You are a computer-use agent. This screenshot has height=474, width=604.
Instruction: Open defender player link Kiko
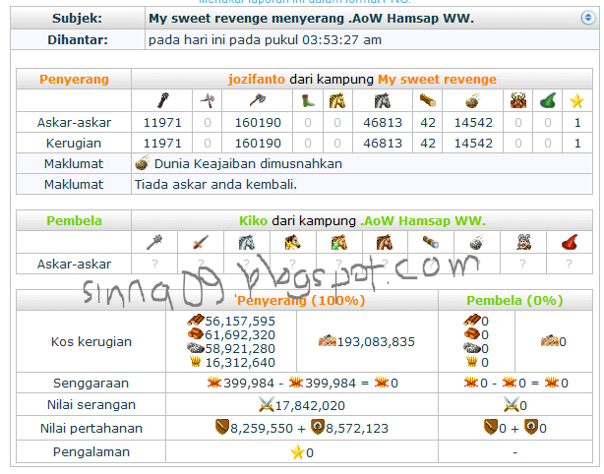point(253,221)
